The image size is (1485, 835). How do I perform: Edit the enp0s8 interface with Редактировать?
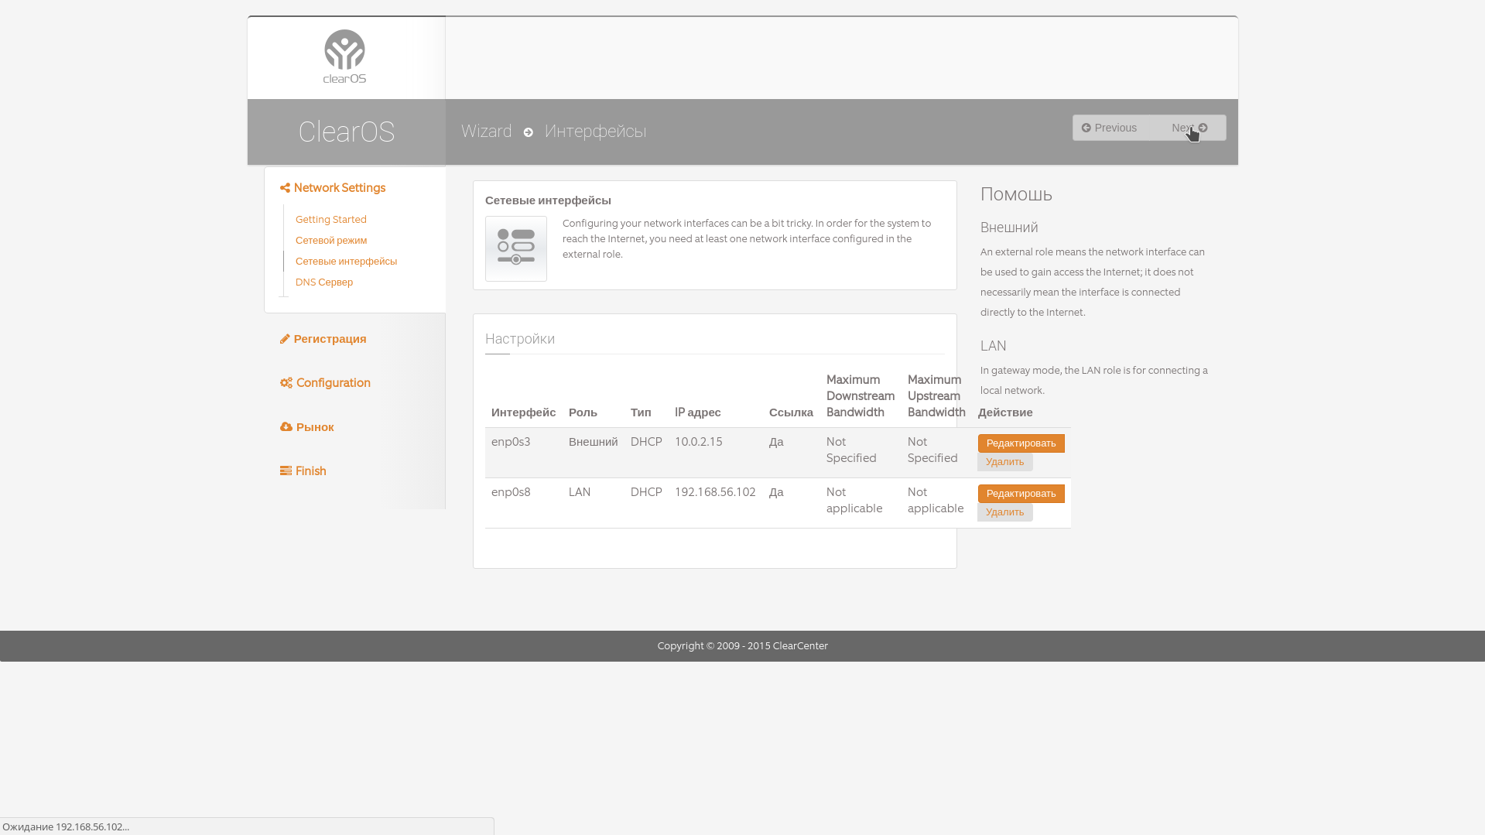(x=1021, y=494)
